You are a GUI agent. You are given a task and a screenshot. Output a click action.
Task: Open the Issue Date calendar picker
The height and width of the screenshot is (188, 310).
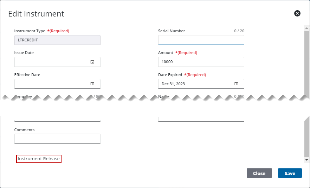click(x=92, y=62)
